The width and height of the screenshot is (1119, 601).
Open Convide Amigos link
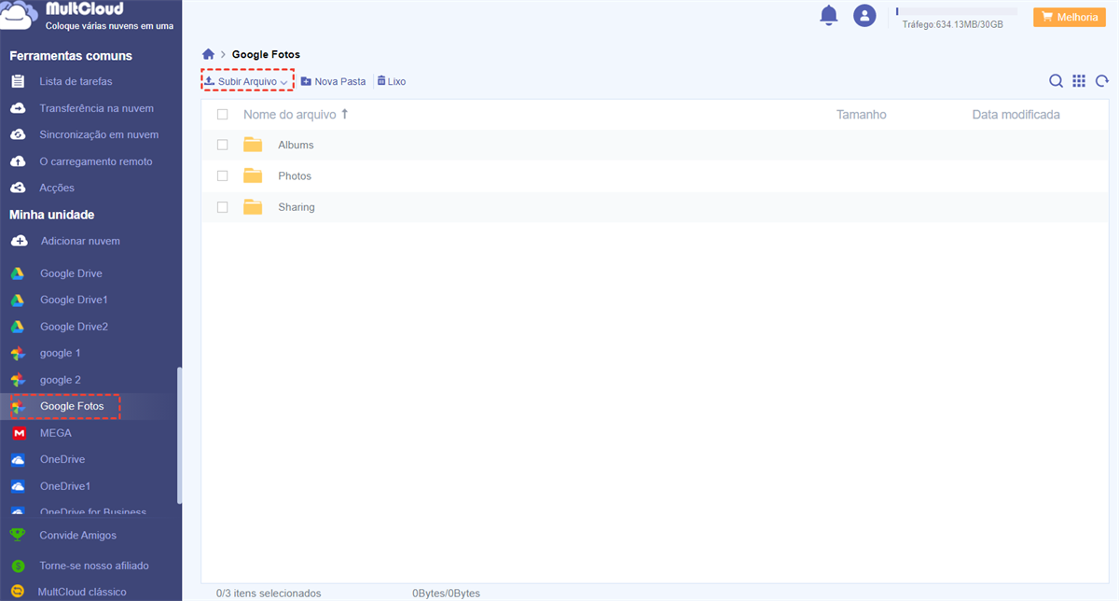point(78,535)
